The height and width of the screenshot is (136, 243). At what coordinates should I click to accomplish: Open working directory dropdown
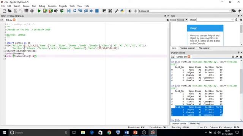pos(230,11)
